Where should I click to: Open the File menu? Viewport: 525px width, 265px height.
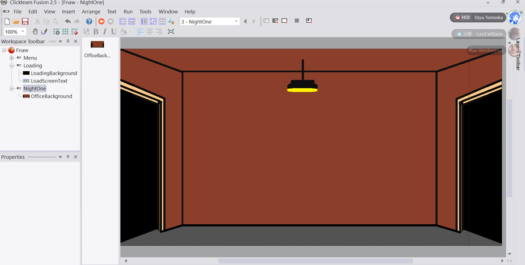pos(17,12)
